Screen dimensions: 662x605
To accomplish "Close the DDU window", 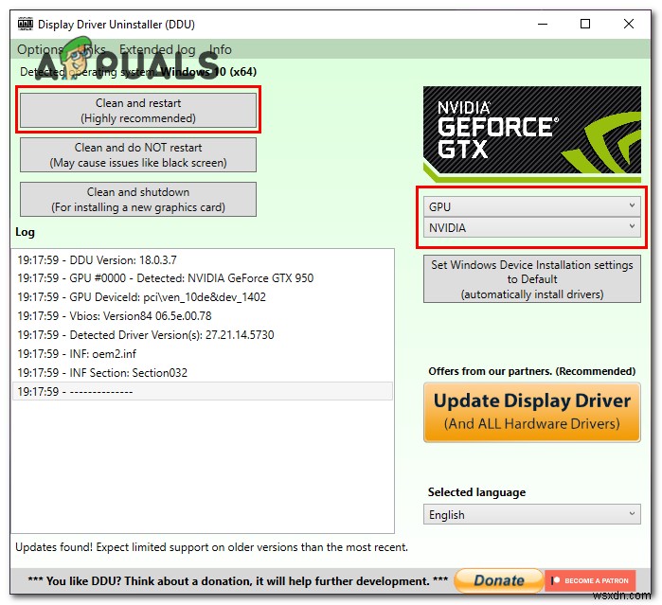I will coord(628,24).
